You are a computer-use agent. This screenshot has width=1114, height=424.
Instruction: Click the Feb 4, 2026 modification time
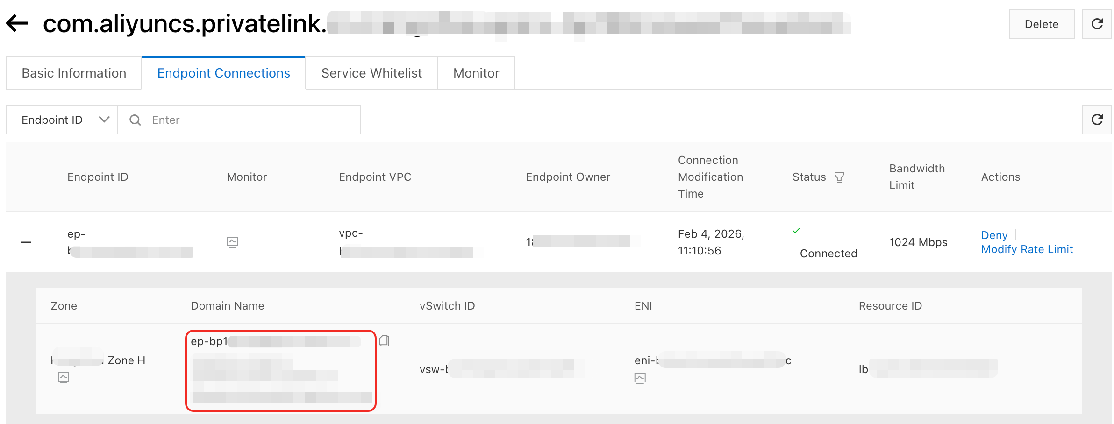pyautogui.click(x=711, y=242)
